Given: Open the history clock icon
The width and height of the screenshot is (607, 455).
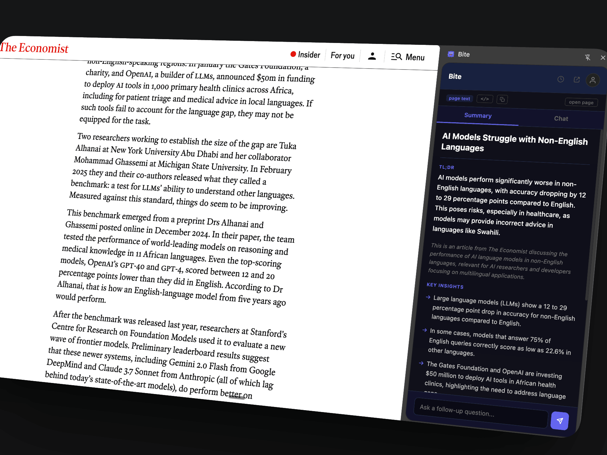Looking at the screenshot, I should tap(561, 79).
